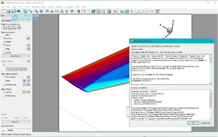Select the rectangle shape tool
Viewport: 218px width, 137px height.
[142, 11]
